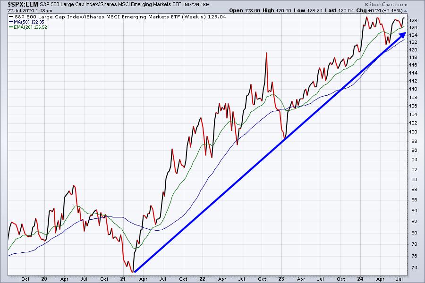This screenshot has height=283, width=425.
Task: Click the 100 price level on the right axis
Action: click(413, 132)
